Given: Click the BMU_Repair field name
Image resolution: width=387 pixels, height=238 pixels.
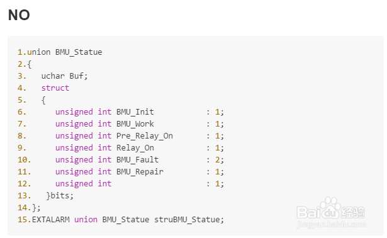Looking at the screenshot, I should click(x=140, y=172).
